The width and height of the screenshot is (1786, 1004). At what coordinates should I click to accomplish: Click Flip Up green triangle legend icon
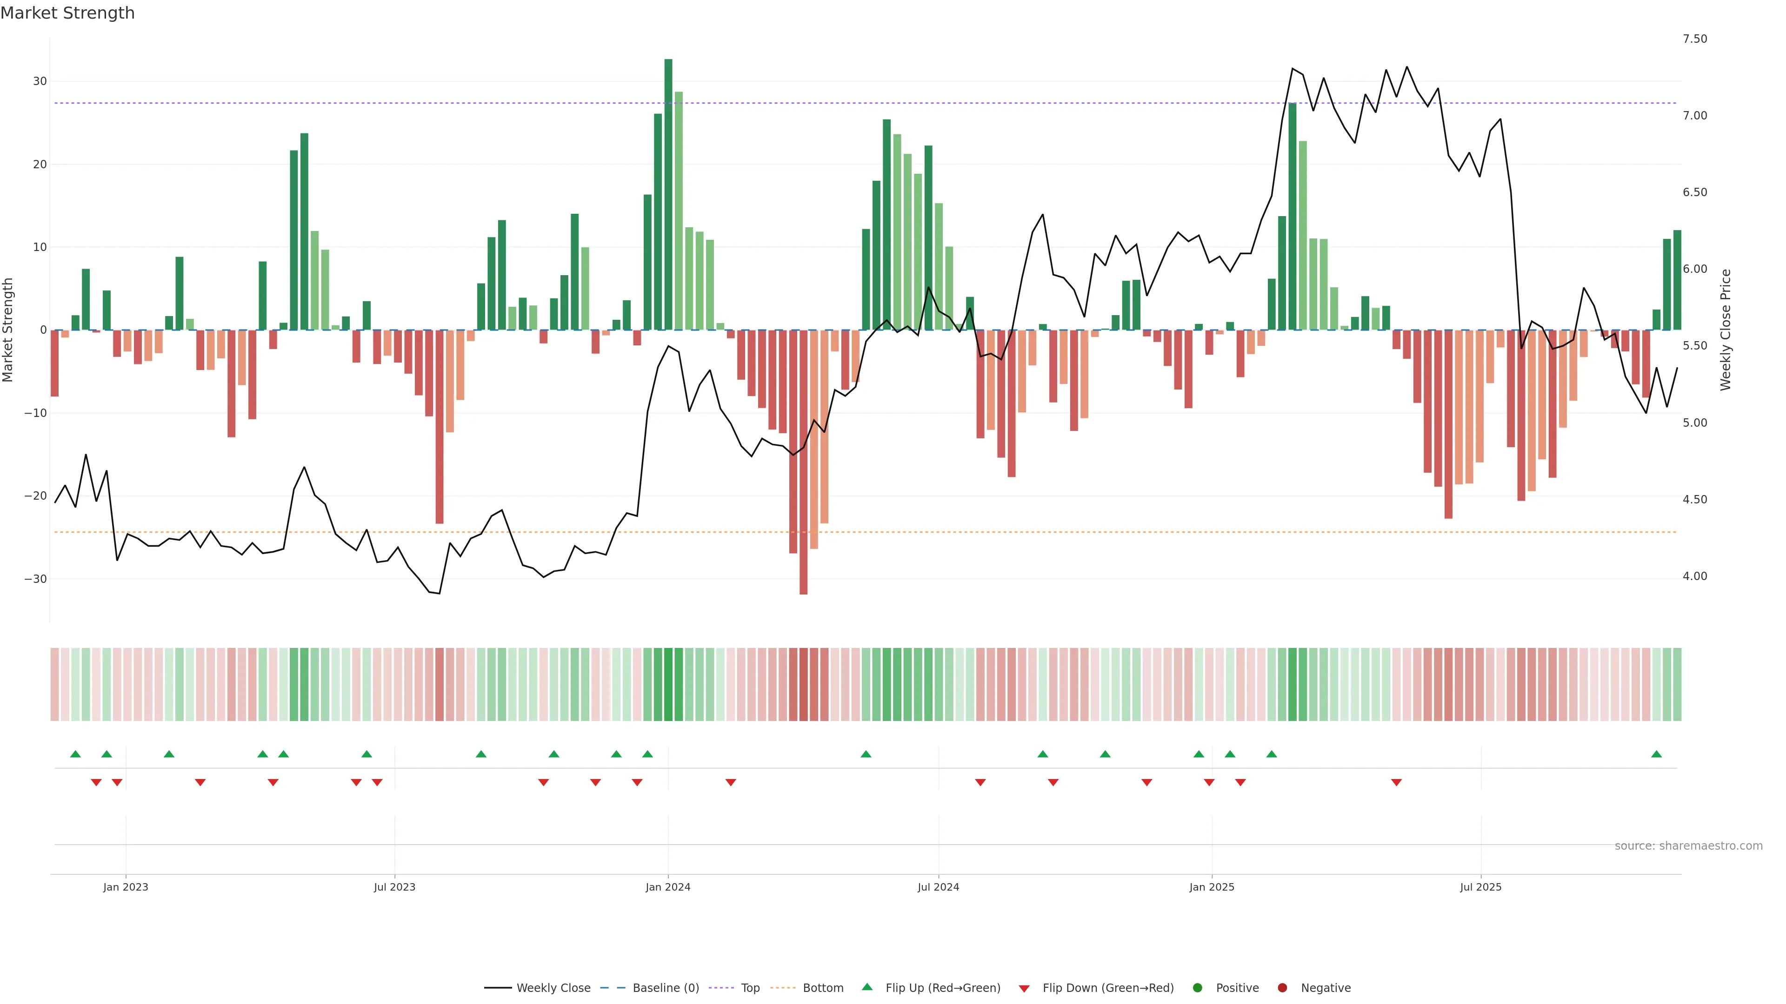pyautogui.click(x=866, y=987)
